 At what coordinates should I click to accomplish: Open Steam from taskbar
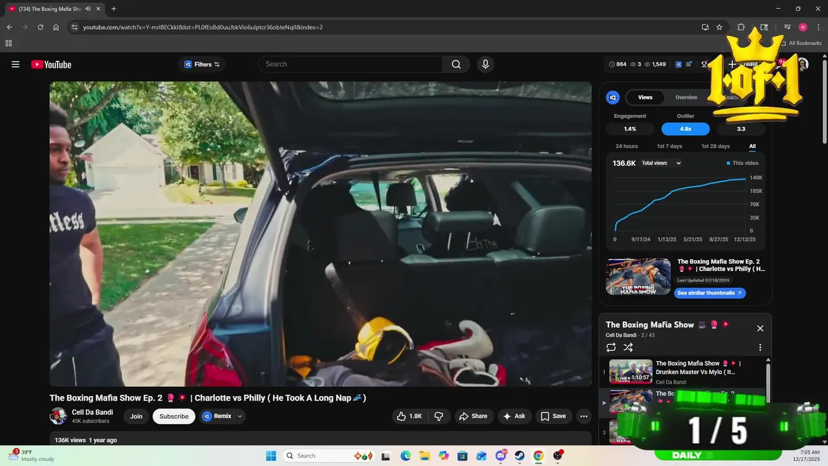click(x=519, y=456)
